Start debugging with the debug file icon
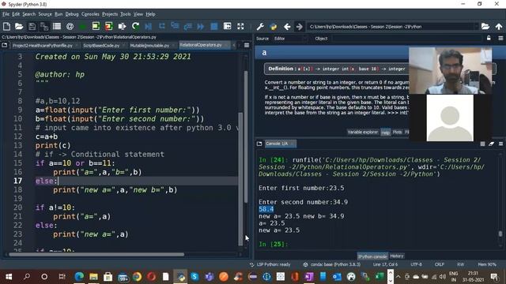This screenshot has height=284, width=506. (x=149, y=26)
